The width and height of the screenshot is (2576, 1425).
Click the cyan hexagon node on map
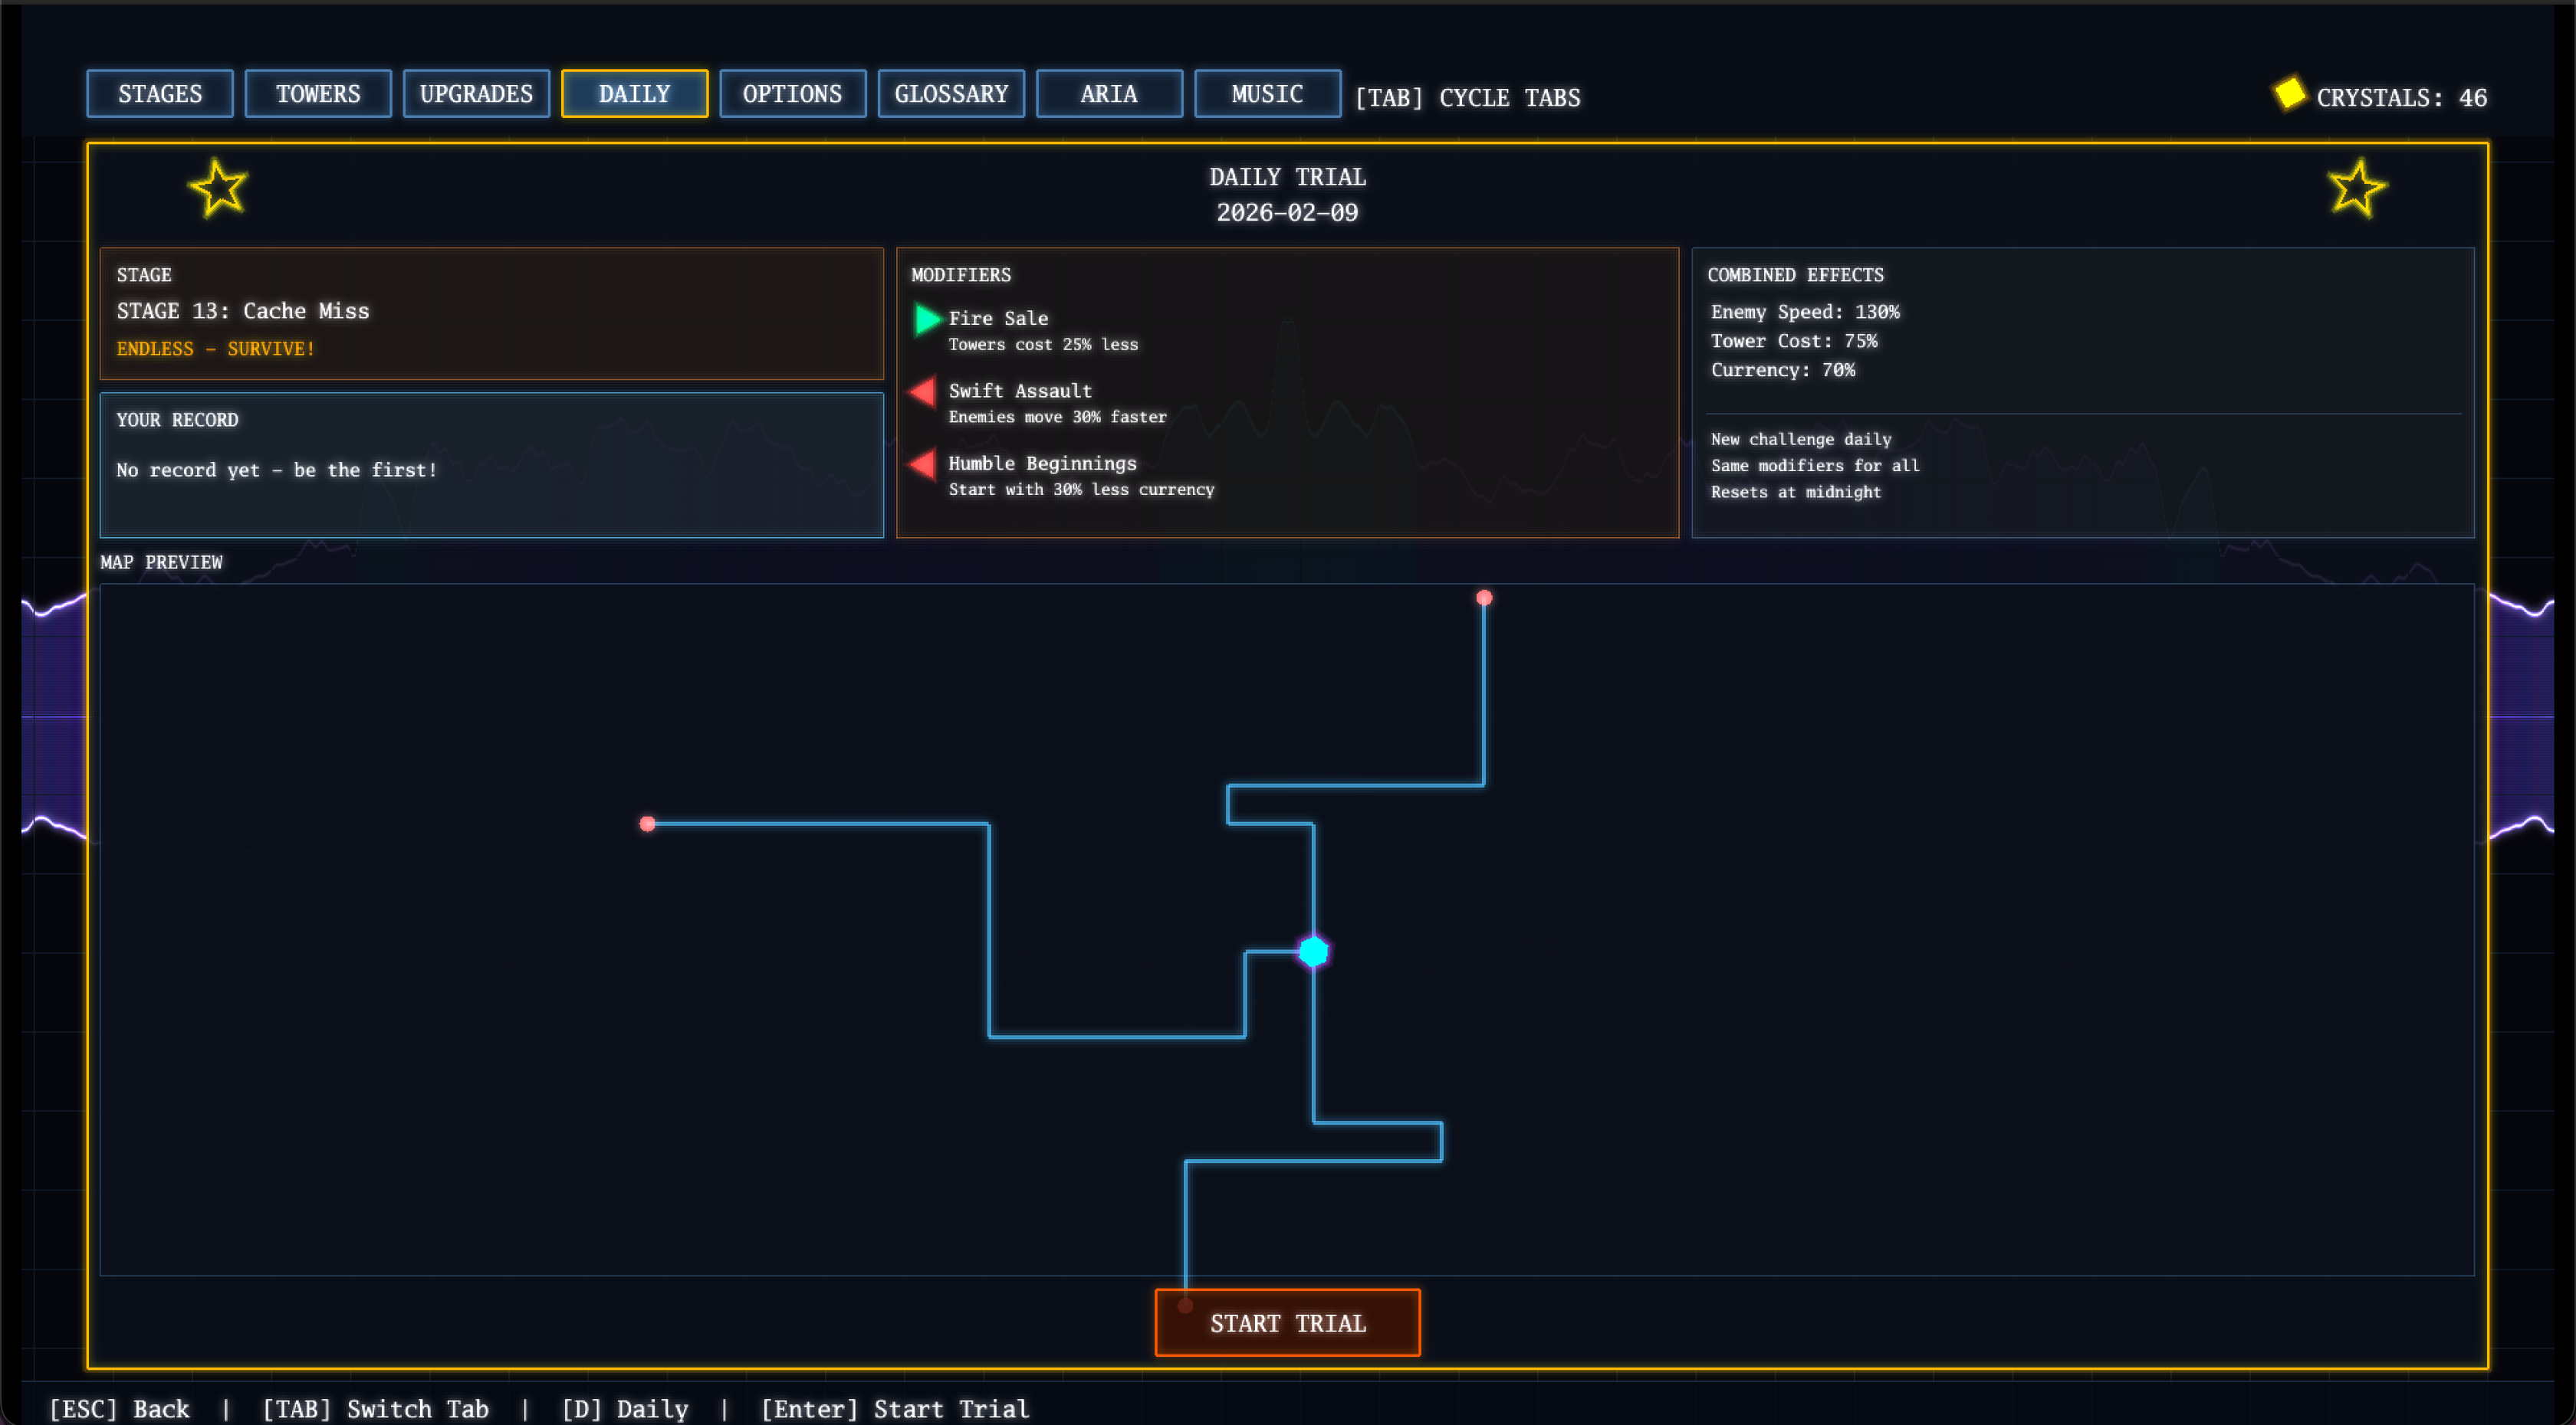pos(1313,952)
